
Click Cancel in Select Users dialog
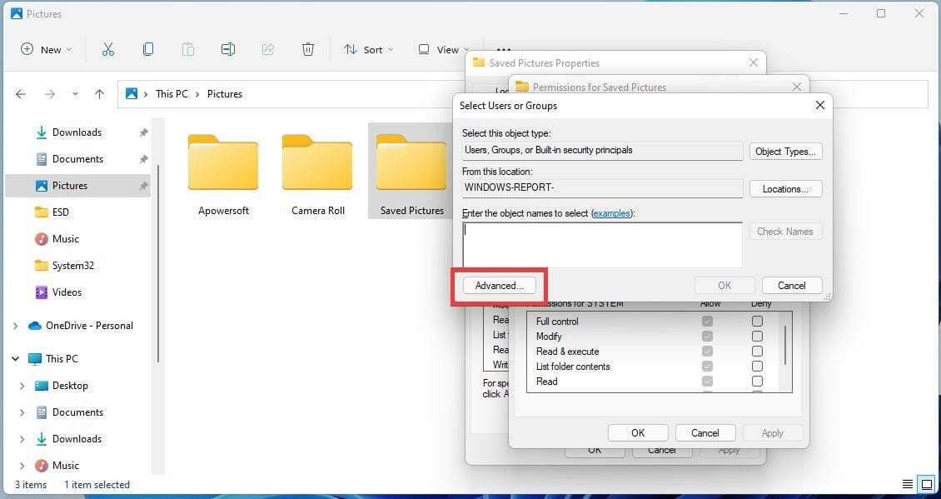tap(792, 286)
